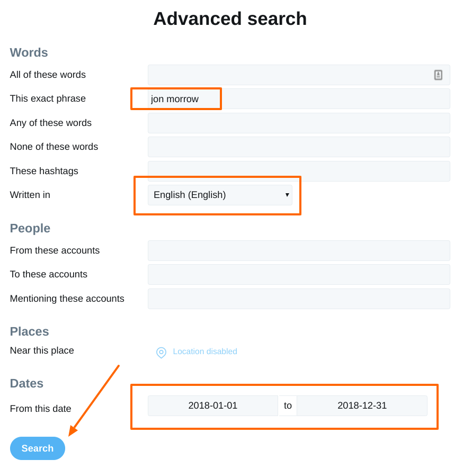This screenshot has width=463, height=469.
Task: Click the location pin icon beside Location disabled
Action: click(161, 353)
